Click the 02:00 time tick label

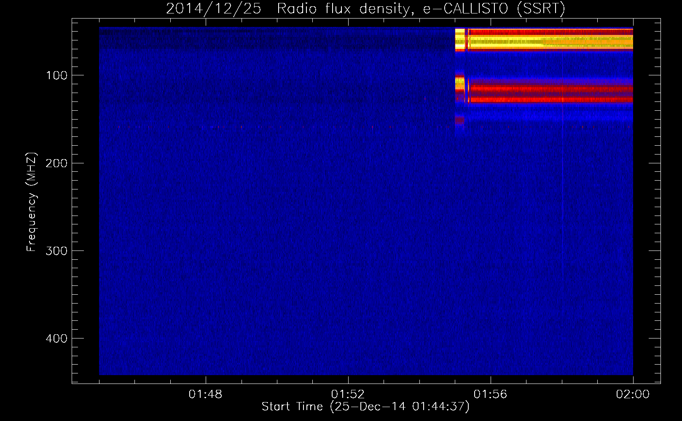(x=633, y=394)
